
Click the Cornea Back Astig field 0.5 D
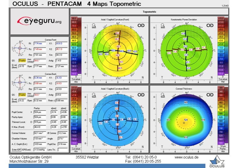click(62, 95)
